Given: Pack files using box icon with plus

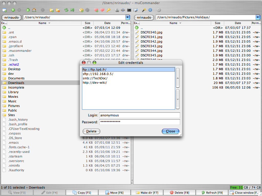Looking at the screenshot, I should coord(81,10).
